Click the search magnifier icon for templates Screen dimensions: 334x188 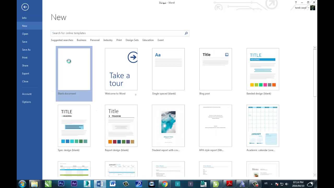[186, 33]
